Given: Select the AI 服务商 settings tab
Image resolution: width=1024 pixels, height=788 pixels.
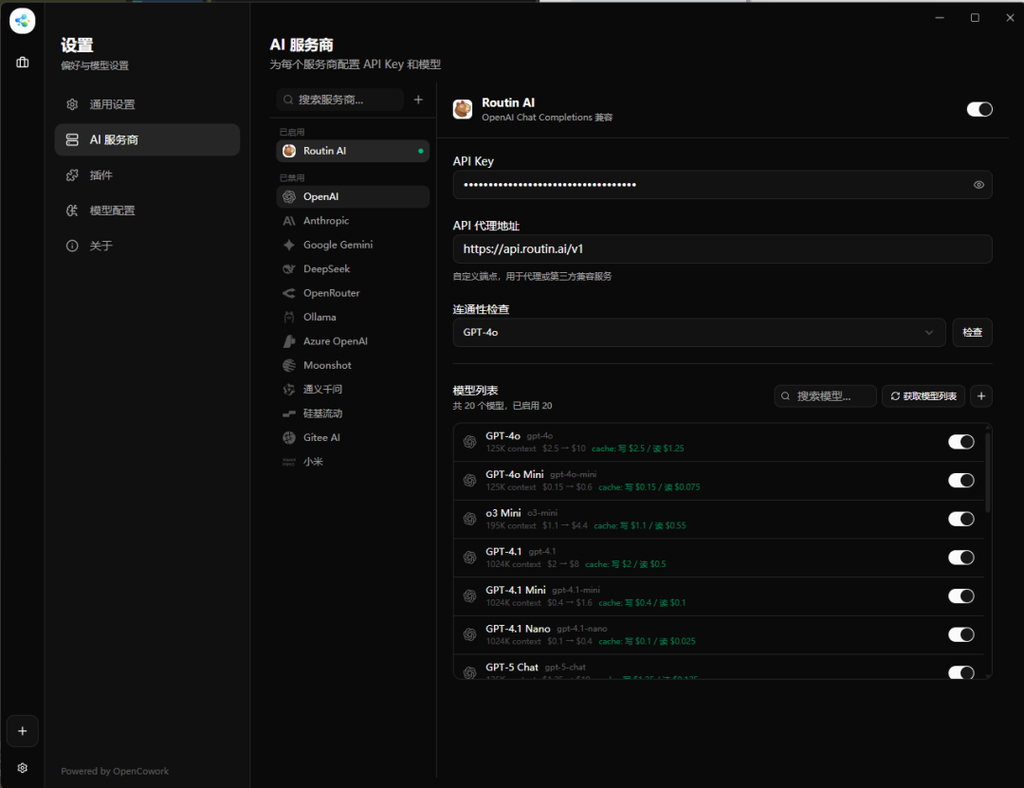Looking at the screenshot, I should pyautogui.click(x=147, y=139).
